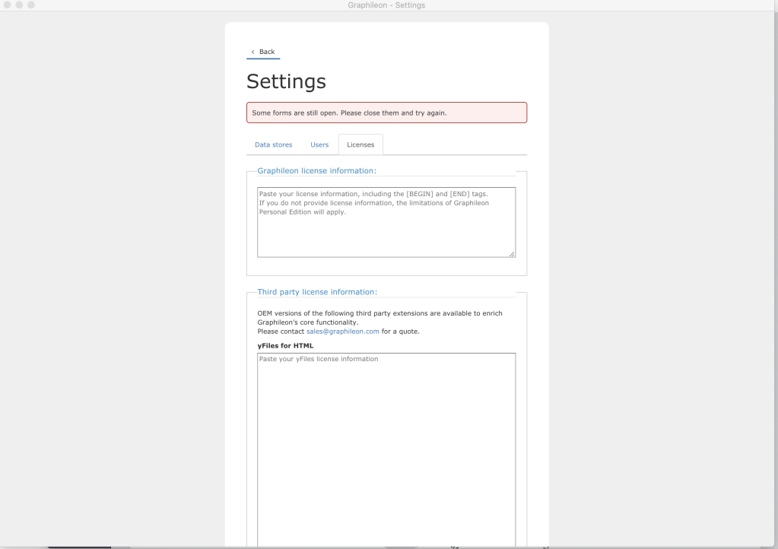Viewport: 778px width, 549px height.
Task: Click the 'Third party license information:' section title
Action: pos(317,291)
